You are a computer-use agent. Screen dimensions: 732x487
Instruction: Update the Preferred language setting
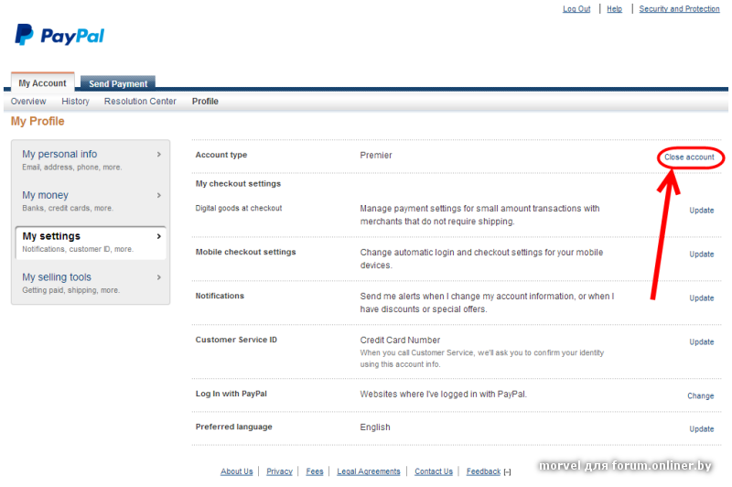coord(702,429)
